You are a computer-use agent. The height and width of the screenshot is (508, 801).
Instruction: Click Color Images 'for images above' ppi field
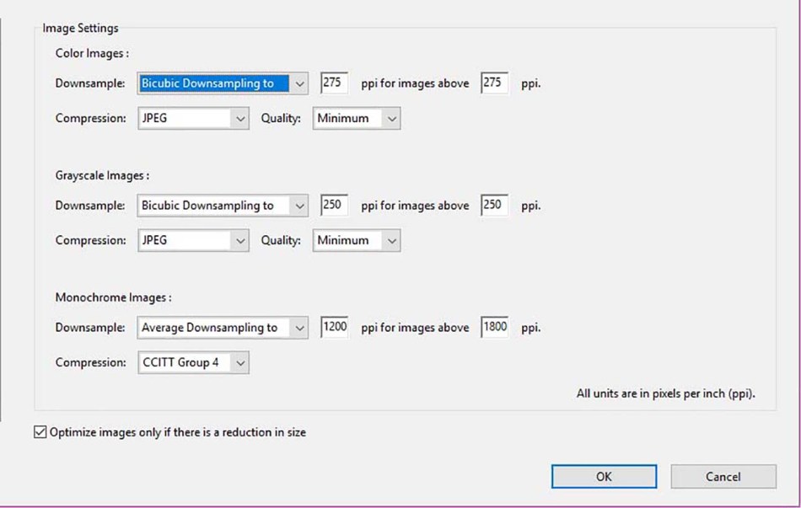(494, 83)
